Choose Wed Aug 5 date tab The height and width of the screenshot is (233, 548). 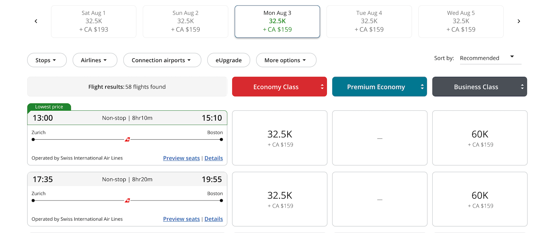click(461, 22)
